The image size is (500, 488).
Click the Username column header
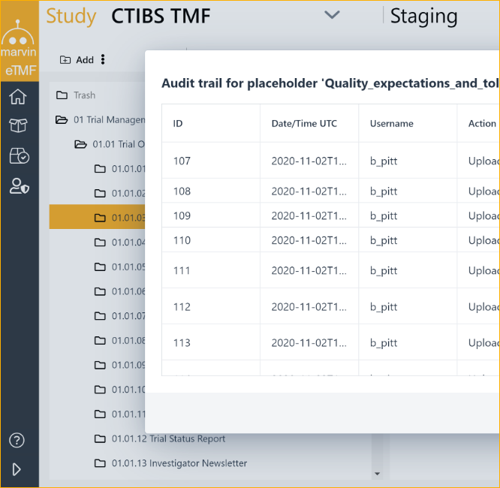(x=391, y=124)
